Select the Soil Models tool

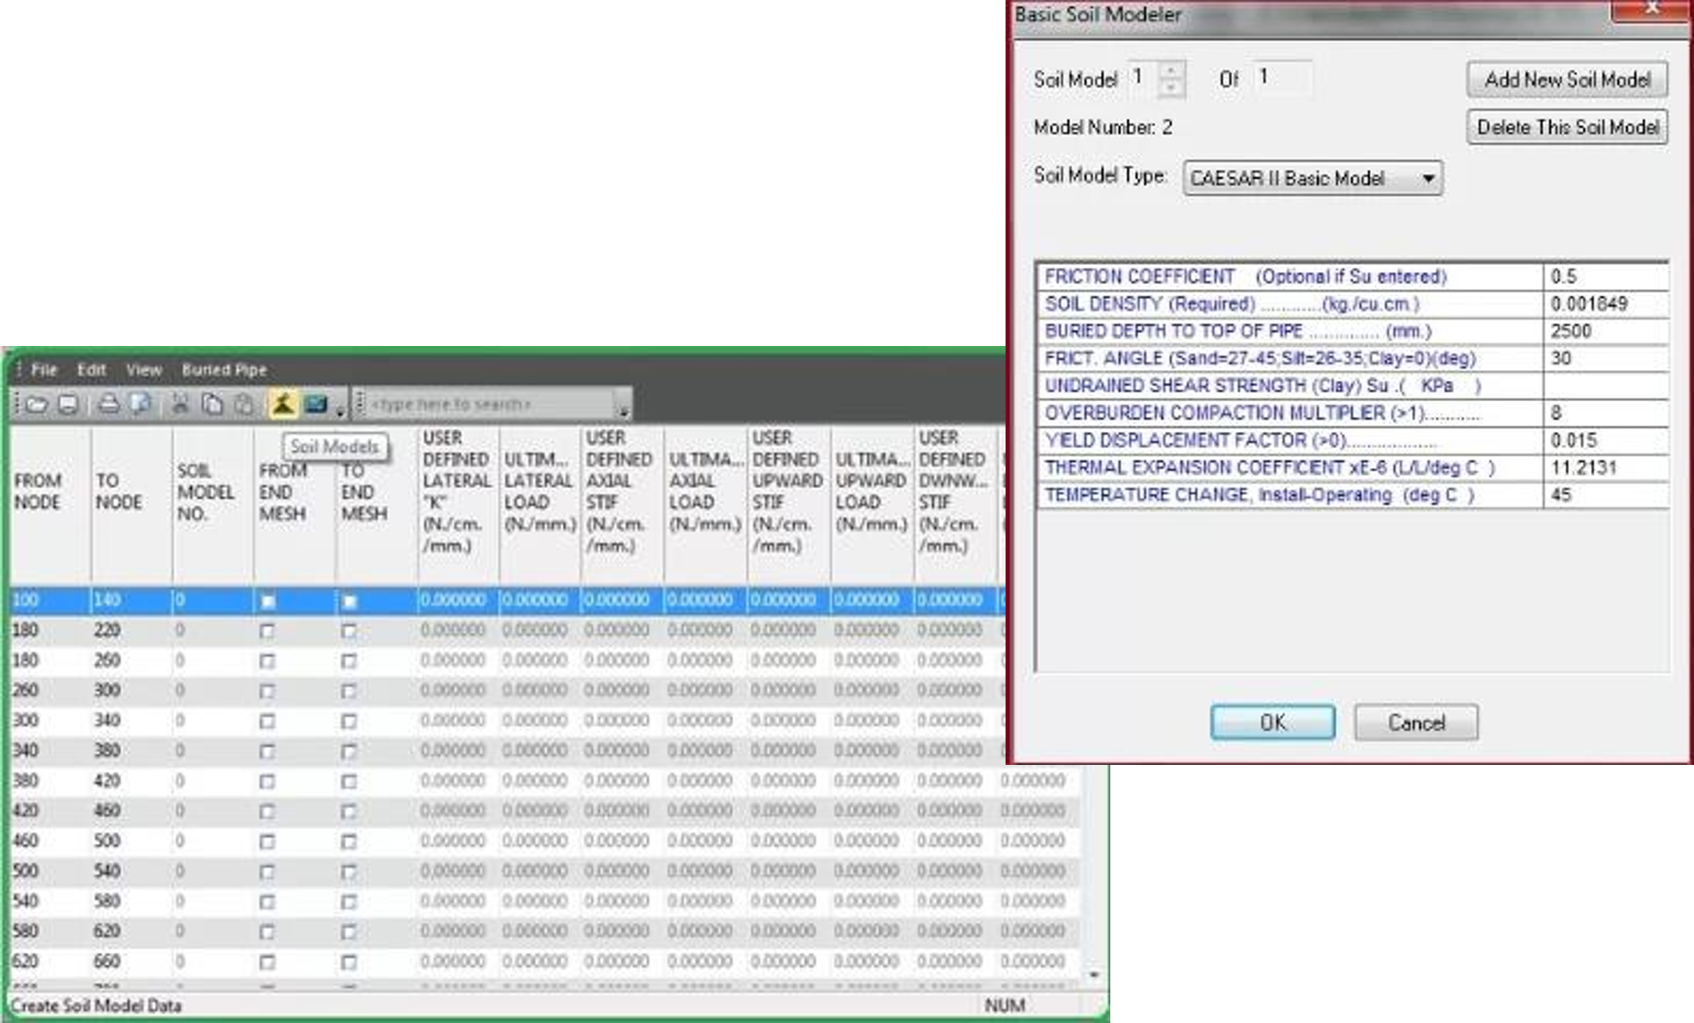pyautogui.click(x=282, y=404)
